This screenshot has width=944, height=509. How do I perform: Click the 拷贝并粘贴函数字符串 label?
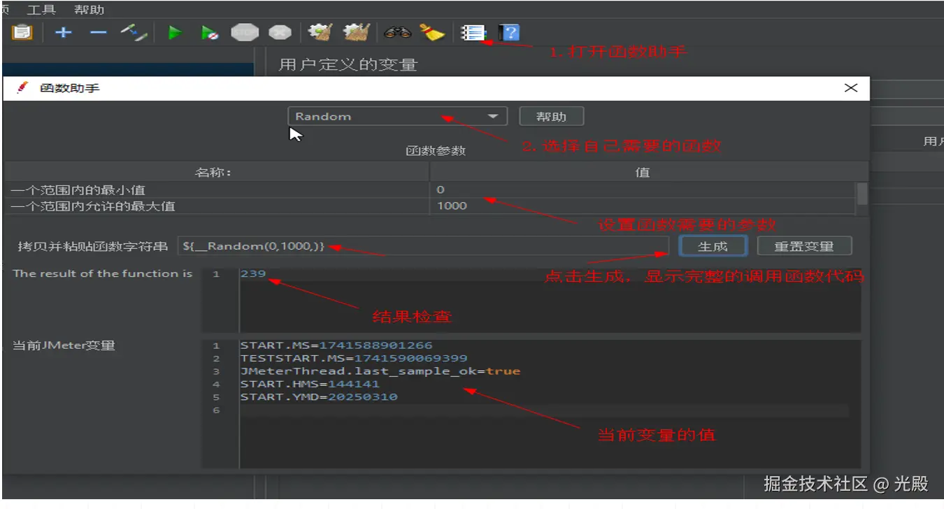93,246
